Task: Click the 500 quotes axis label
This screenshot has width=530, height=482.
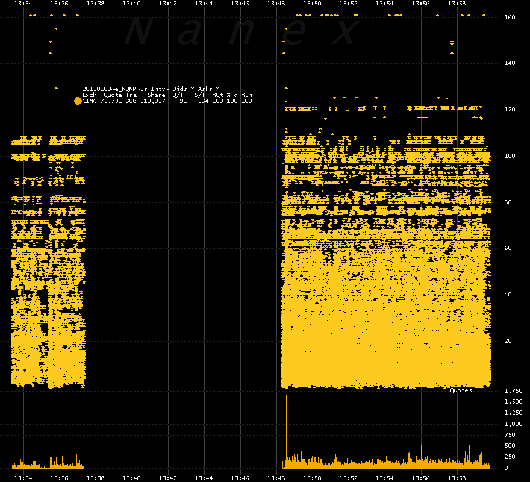Action: click(x=510, y=446)
